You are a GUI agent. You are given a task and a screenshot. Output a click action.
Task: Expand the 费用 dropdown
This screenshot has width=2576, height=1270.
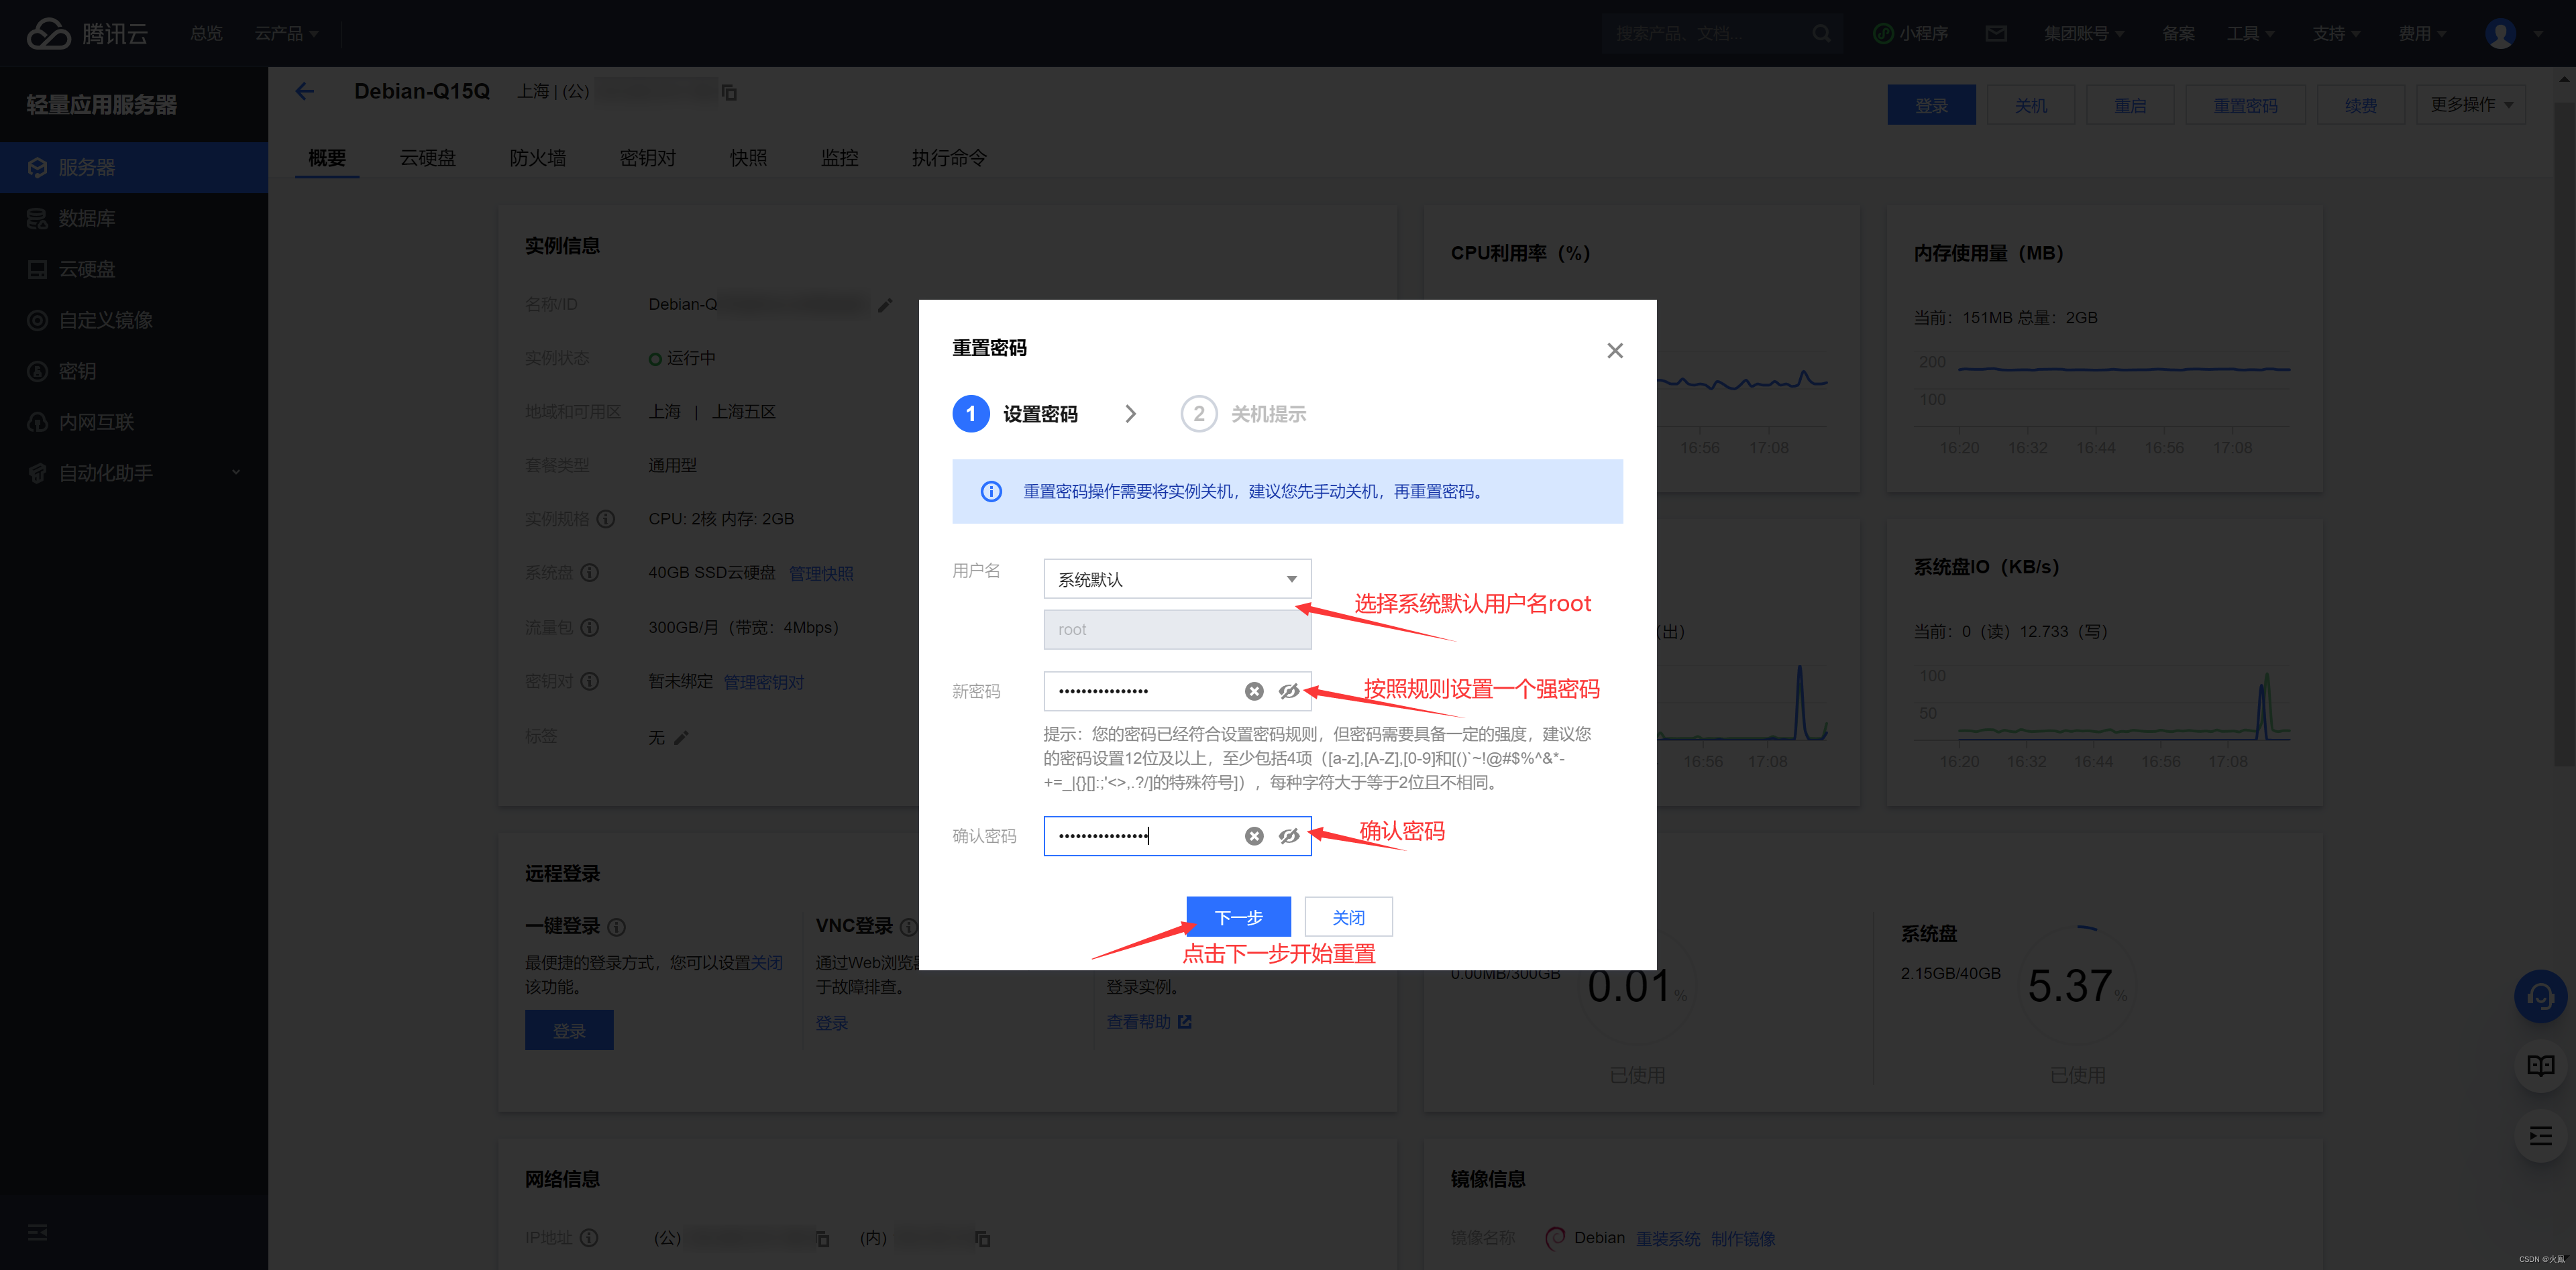(x=2422, y=33)
